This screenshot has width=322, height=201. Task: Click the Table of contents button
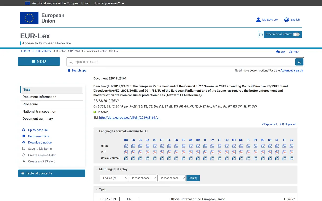52,173
